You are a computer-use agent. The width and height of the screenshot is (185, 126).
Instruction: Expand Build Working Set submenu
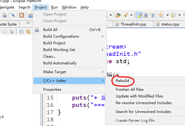click(70, 50)
